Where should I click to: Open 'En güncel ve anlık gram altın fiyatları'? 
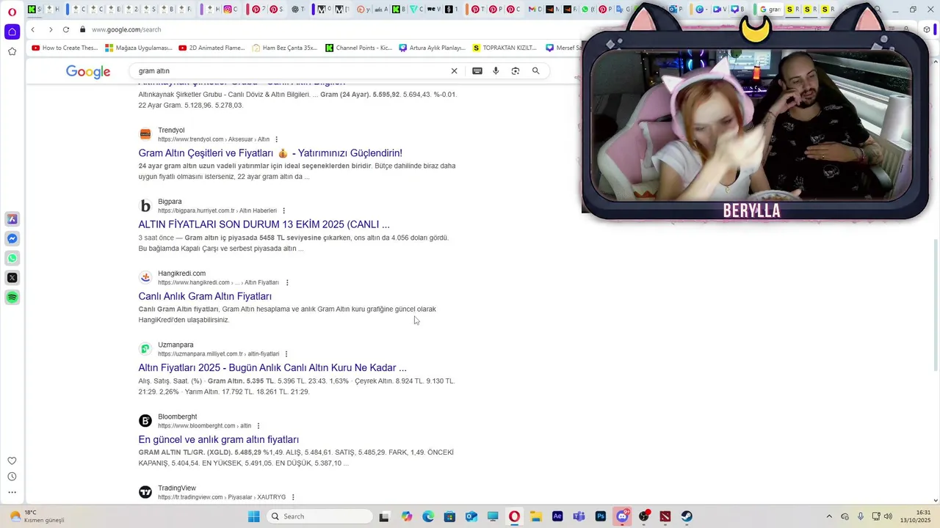point(218,439)
